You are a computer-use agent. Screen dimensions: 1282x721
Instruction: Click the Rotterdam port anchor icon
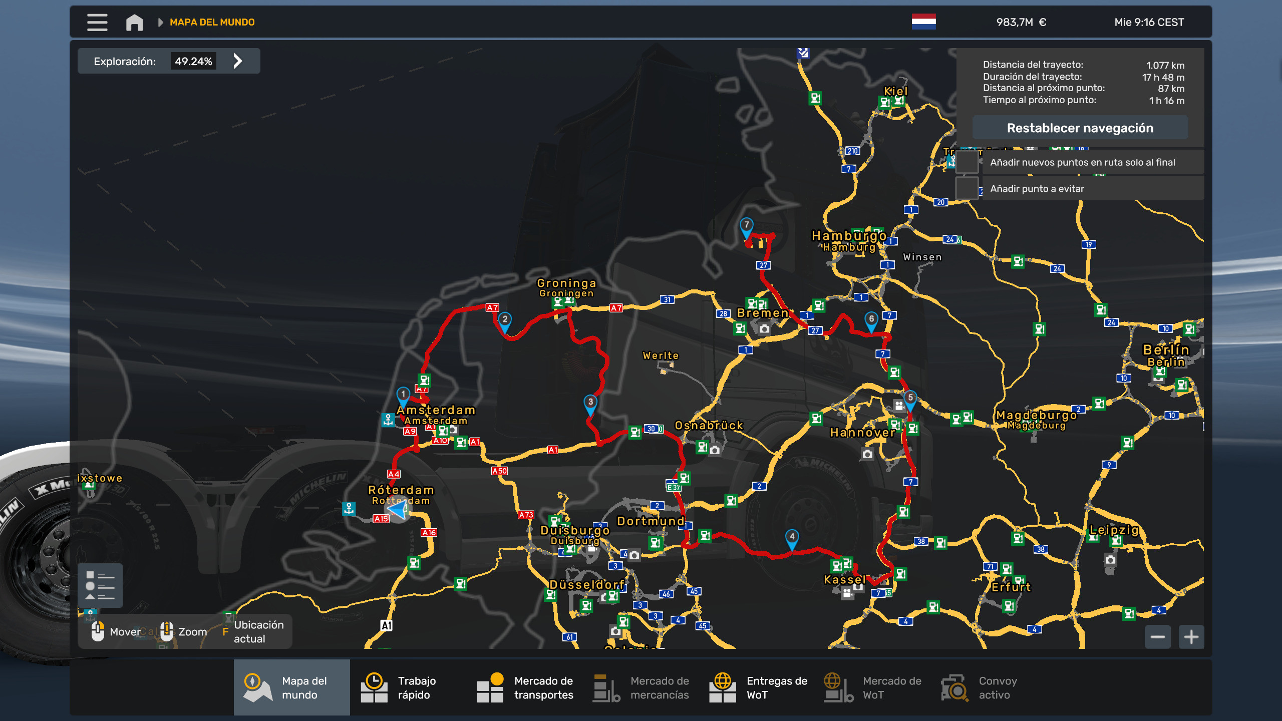pos(349,508)
